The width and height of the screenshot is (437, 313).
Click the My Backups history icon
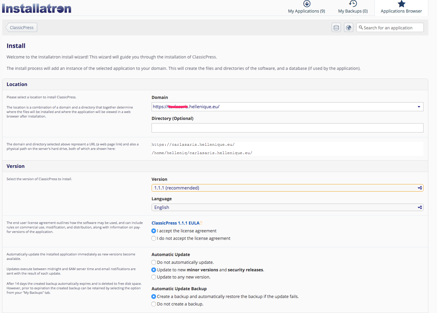point(353,4)
